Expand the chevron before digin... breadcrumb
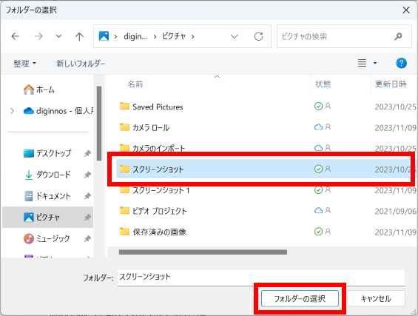This screenshot has width=418, height=316. point(115,36)
